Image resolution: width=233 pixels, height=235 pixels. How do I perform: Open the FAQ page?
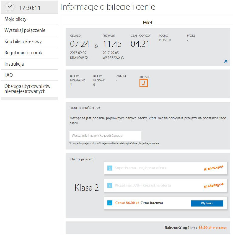pos(9,75)
